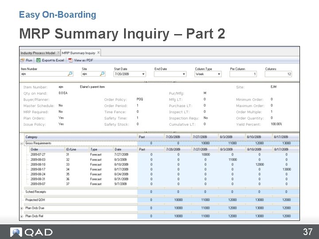The width and height of the screenshot is (319, 239).
Task: Click ID/Line cell 34
Action: (x=67, y=169)
